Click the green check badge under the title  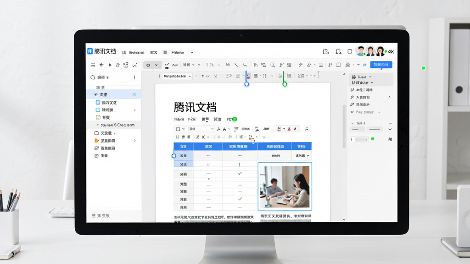pyautogui.click(x=235, y=119)
